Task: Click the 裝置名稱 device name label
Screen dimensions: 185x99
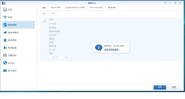Action: pyautogui.click(x=53, y=46)
